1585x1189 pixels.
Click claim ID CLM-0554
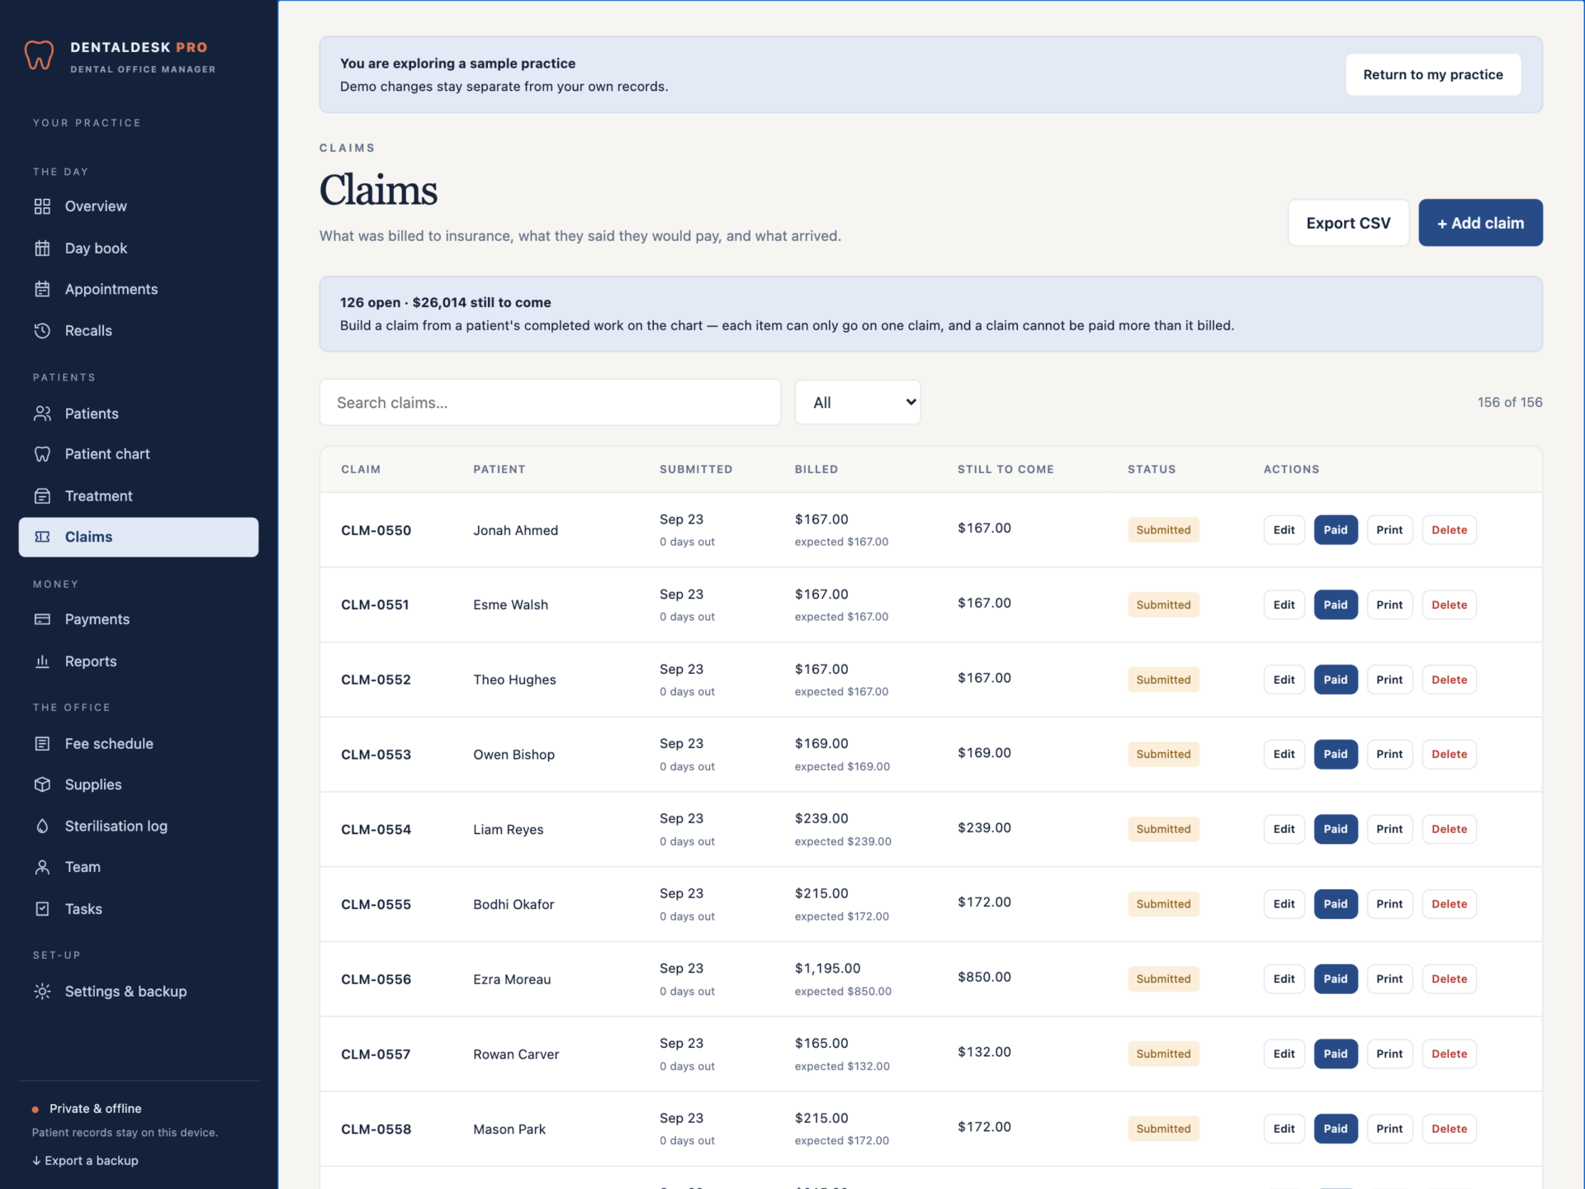(x=376, y=829)
